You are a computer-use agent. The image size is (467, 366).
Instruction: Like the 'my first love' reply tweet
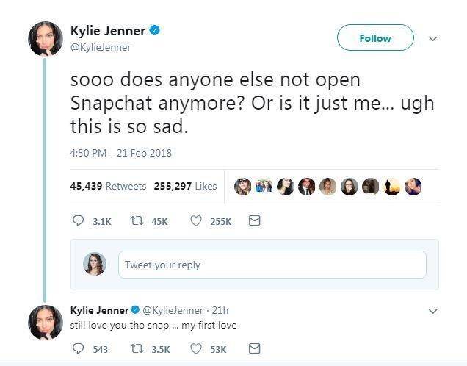pos(196,348)
